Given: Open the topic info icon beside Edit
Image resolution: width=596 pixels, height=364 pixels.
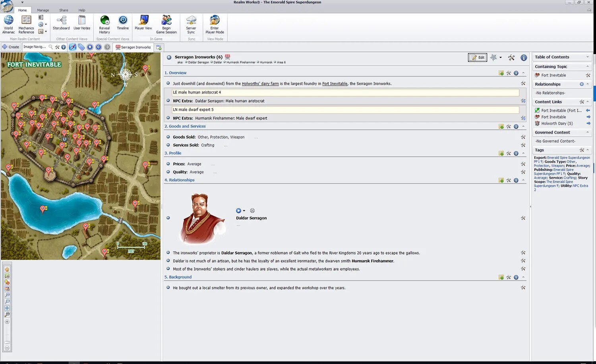Looking at the screenshot, I should click(x=524, y=58).
